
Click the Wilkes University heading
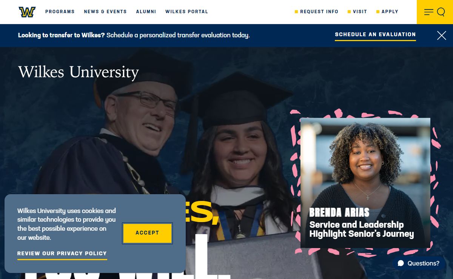click(x=79, y=72)
